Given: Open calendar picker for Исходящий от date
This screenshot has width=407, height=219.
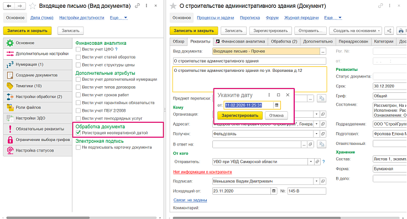Looking at the screenshot, I should [x=274, y=191].
